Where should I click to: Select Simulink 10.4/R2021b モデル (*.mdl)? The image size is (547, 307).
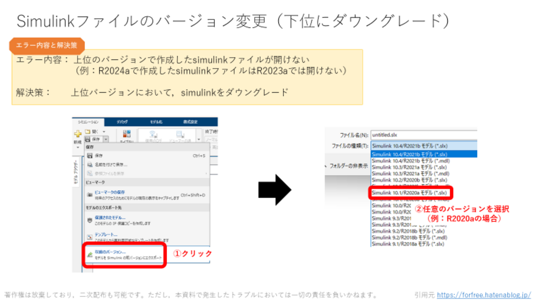click(x=411, y=161)
